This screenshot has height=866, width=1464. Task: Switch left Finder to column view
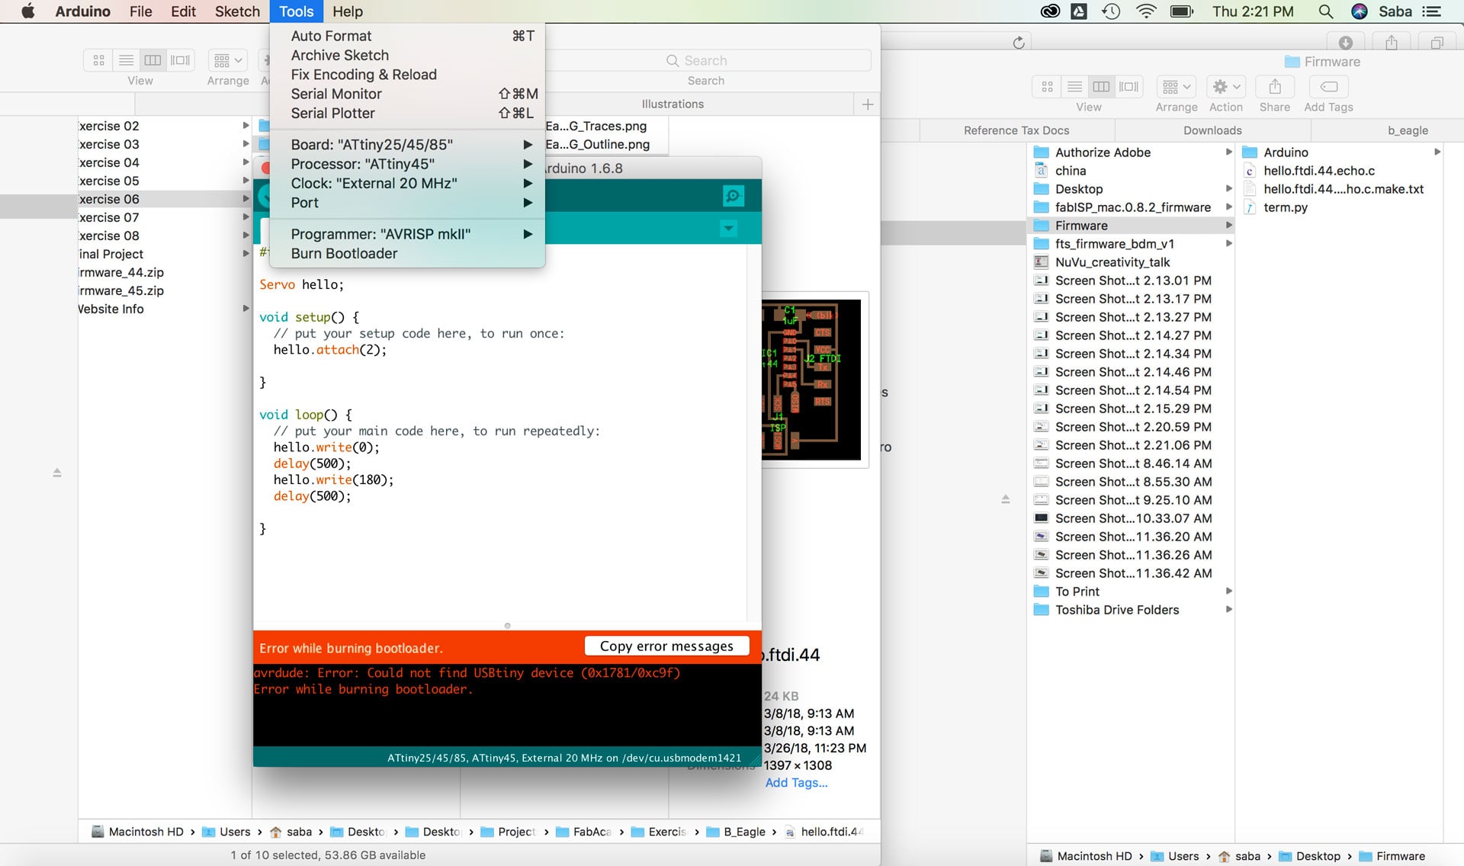click(153, 60)
